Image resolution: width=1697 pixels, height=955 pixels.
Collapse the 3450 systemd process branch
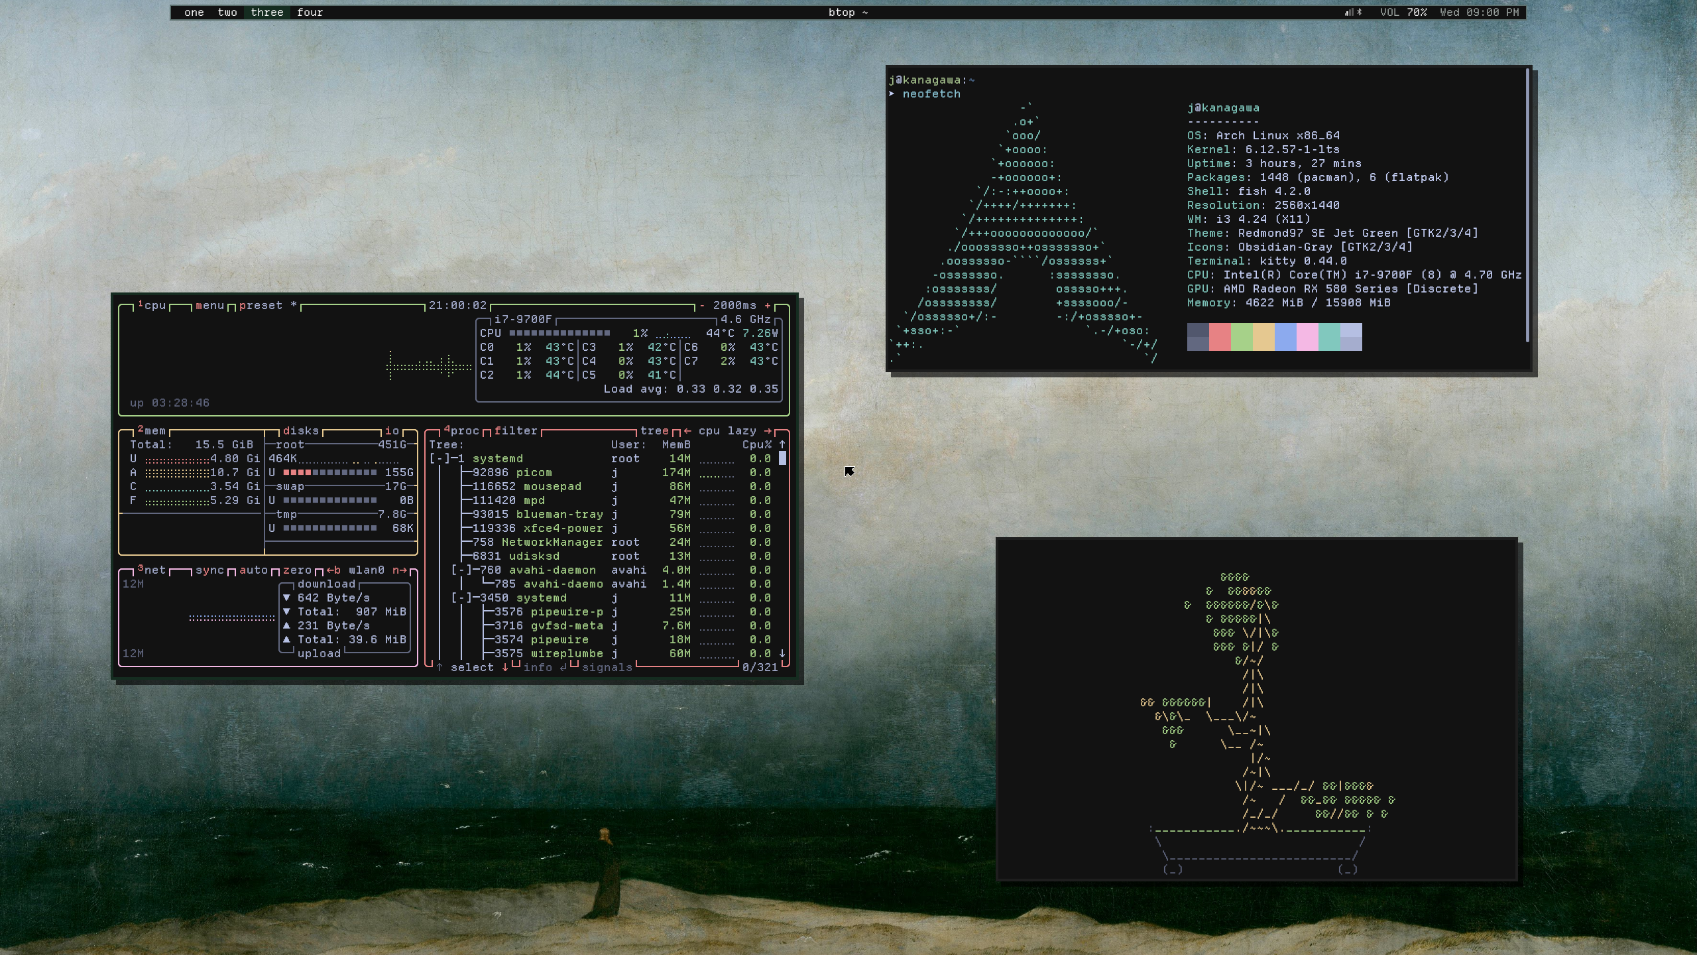pyautogui.click(x=461, y=598)
